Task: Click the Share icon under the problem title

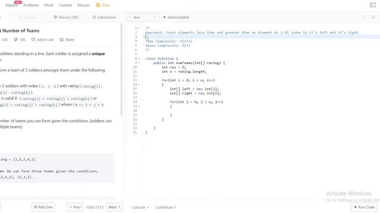Action: (62, 40)
